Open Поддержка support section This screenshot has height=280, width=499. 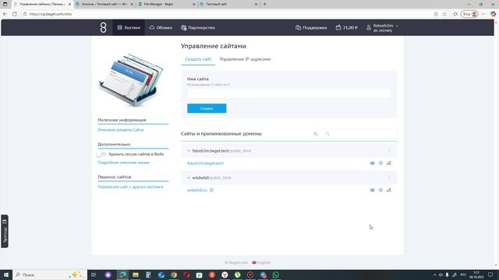click(311, 28)
